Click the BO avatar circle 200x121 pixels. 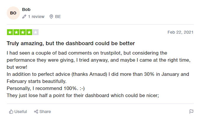[13, 13]
